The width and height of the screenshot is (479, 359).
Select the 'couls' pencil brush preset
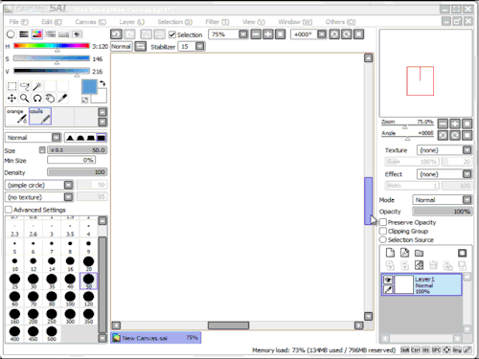(40, 116)
